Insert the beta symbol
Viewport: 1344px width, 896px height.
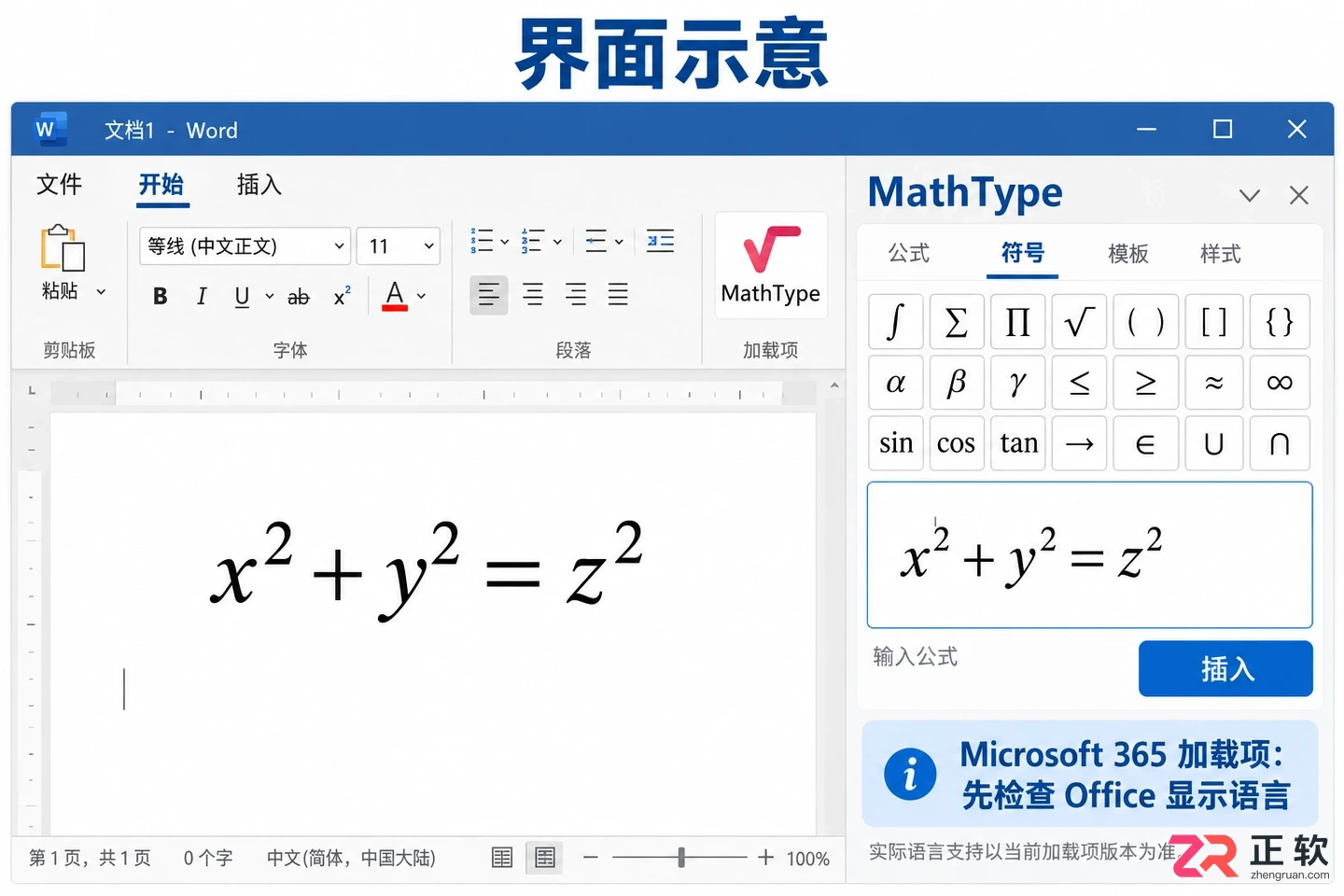point(957,383)
